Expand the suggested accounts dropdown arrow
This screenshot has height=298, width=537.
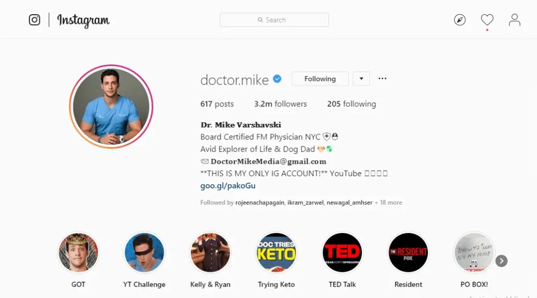pyautogui.click(x=361, y=79)
